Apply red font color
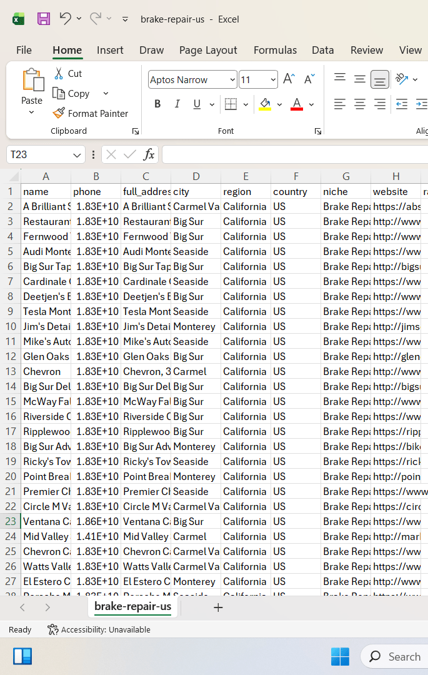Screen dimensions: 428x675 click(297, 104)
